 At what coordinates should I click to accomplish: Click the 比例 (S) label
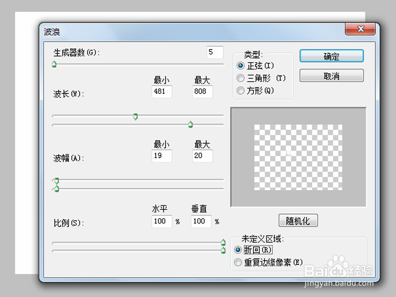pos(69,223)
